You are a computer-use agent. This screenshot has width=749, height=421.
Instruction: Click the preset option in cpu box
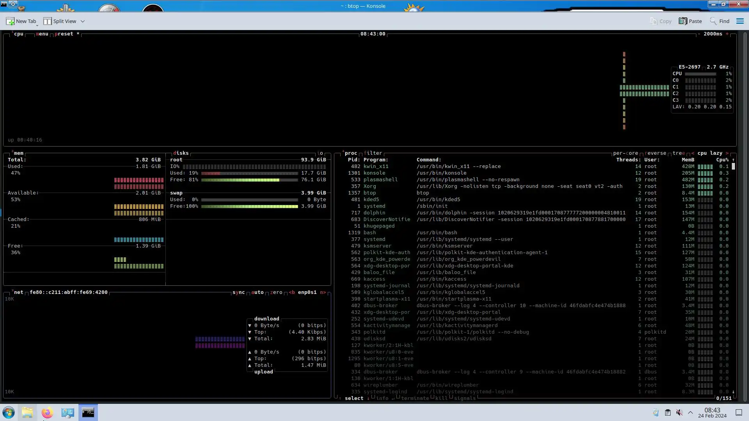tap(64, 34)
